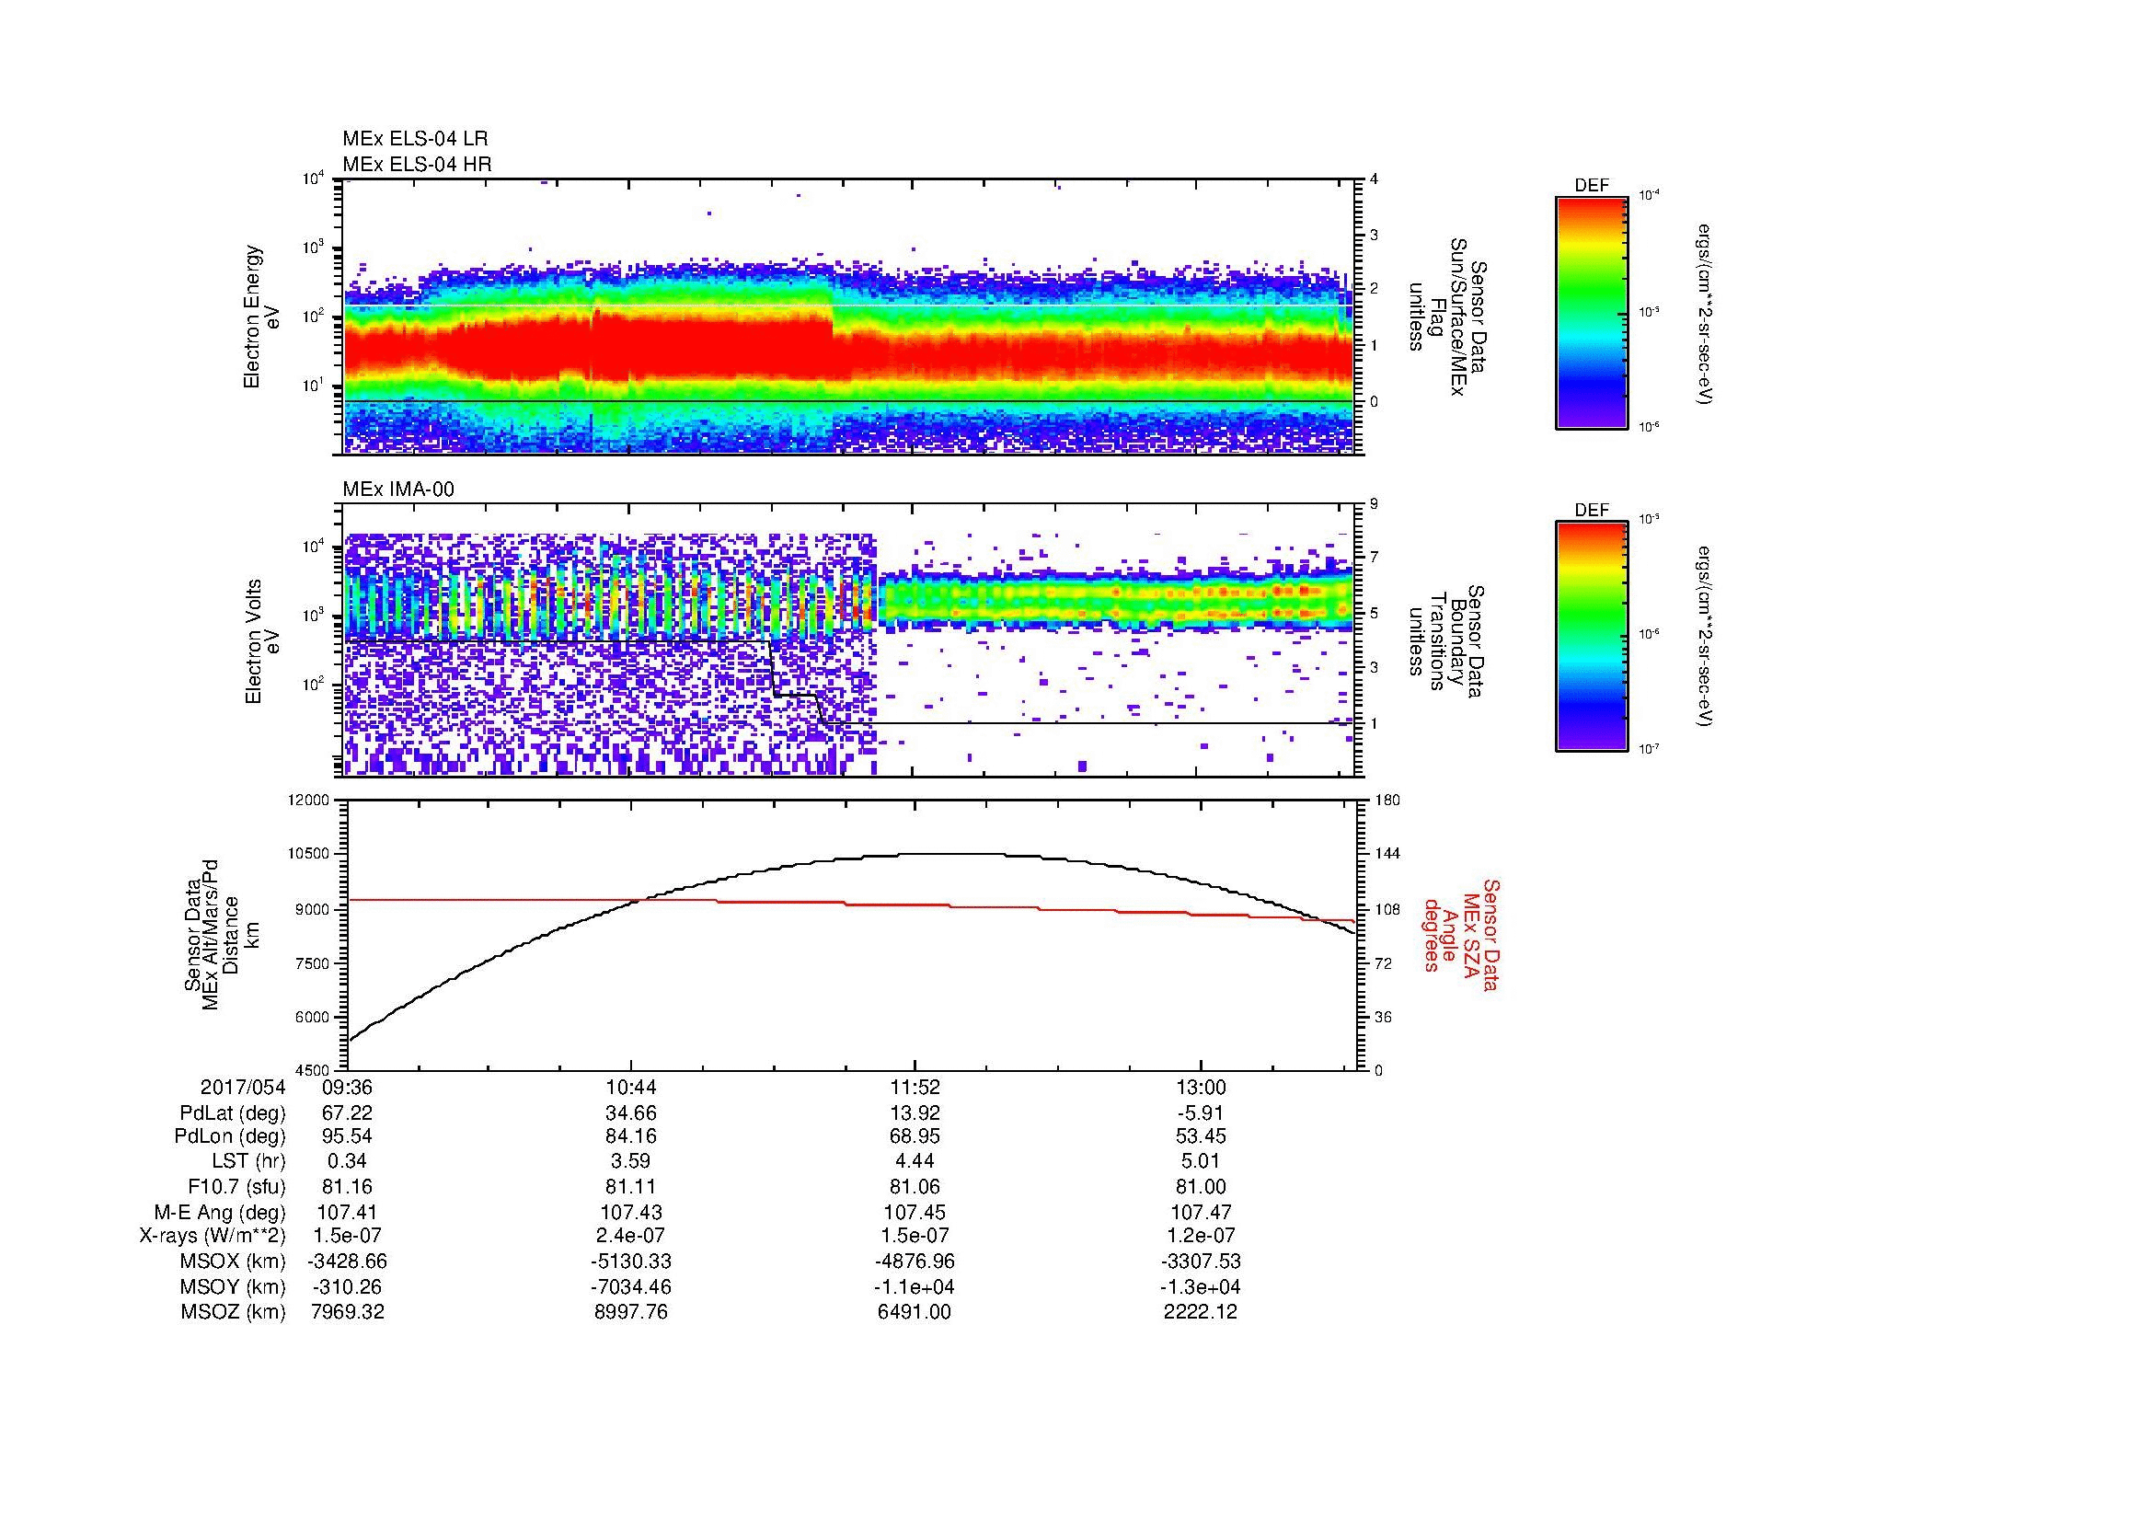Click the X-rays value 2.4e-07
Screen dimensions: 2152x1521
tap(632, 1237)
